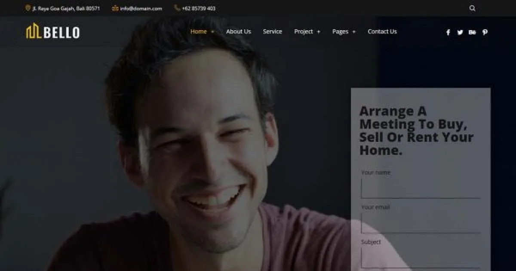Open the Contact Us page

[382, 31]
